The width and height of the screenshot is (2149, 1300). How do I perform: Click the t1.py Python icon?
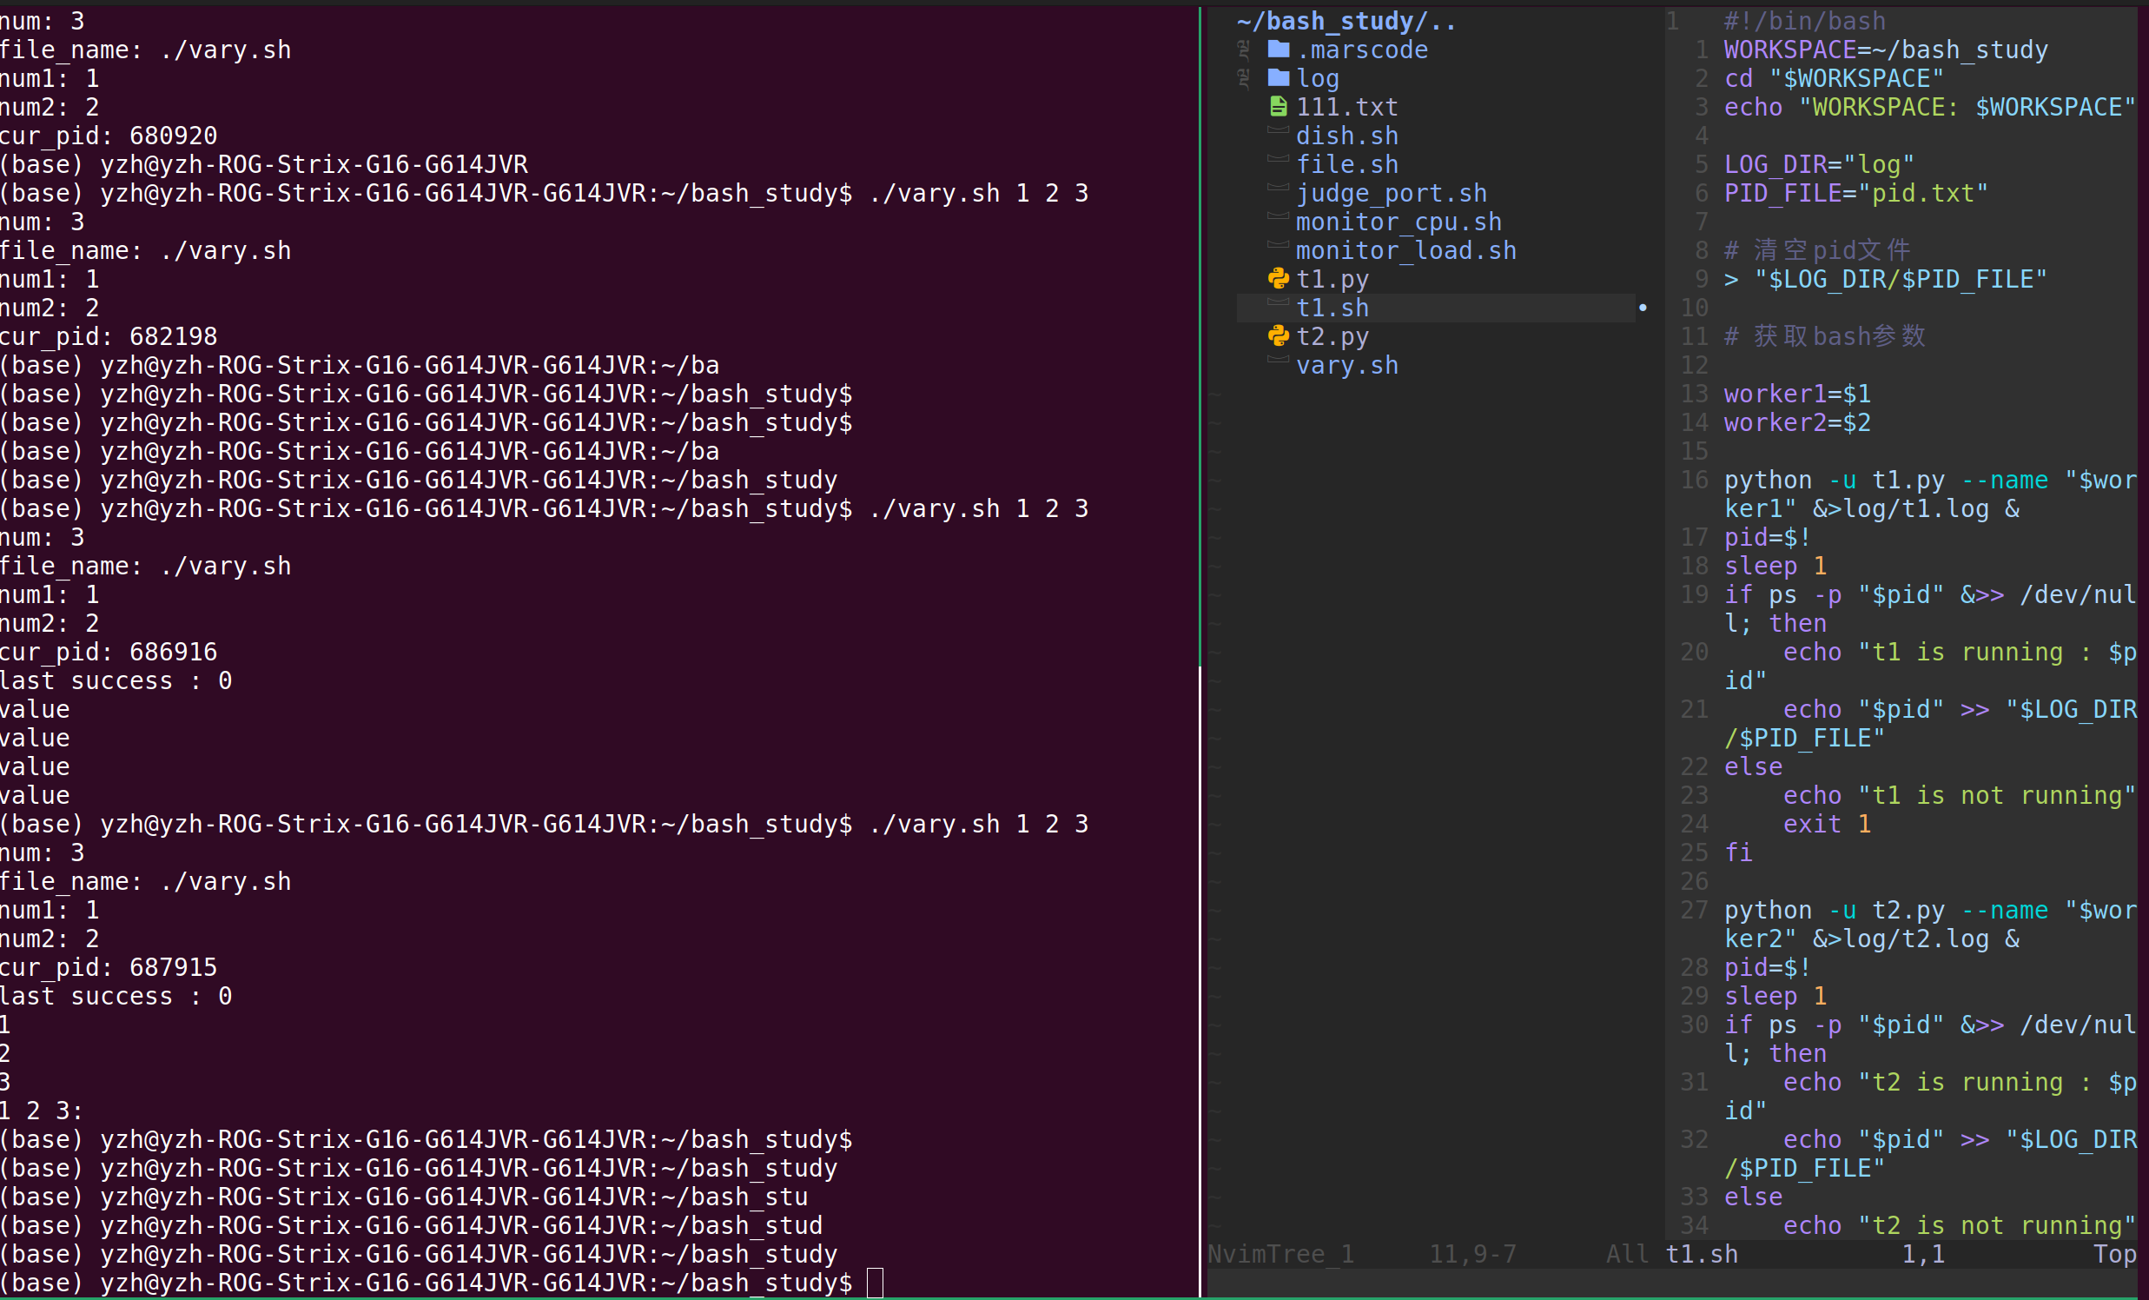coord(1278,278)
